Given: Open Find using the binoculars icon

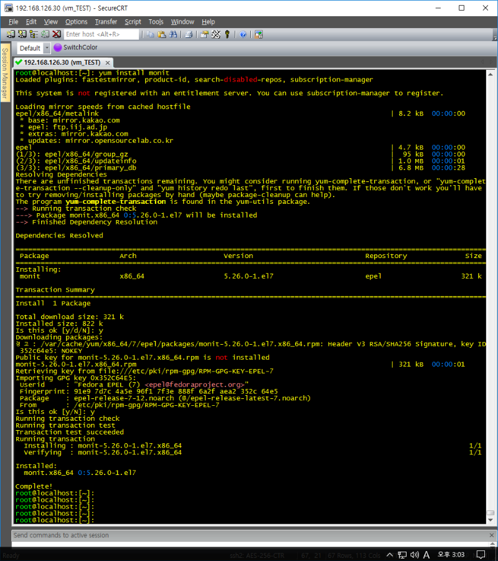Looking at the screenshot, I should coord(172,34).
